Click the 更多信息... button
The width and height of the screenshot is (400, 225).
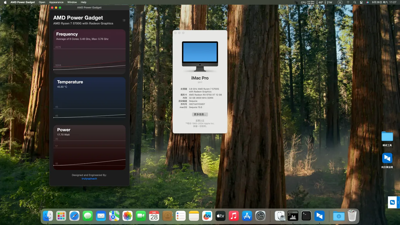[x=200, y=114]
